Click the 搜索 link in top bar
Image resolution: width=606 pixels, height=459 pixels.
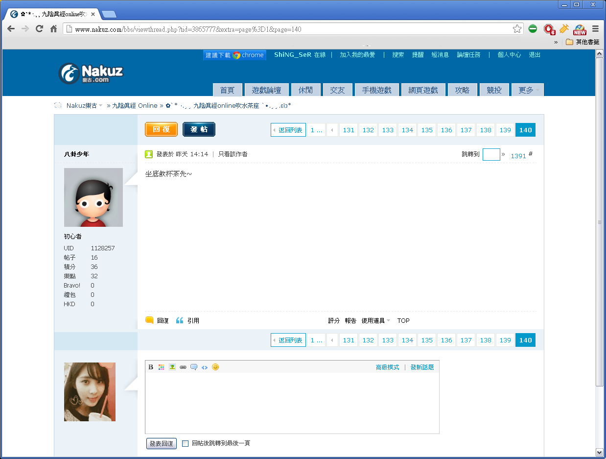[x=398, y=55]
